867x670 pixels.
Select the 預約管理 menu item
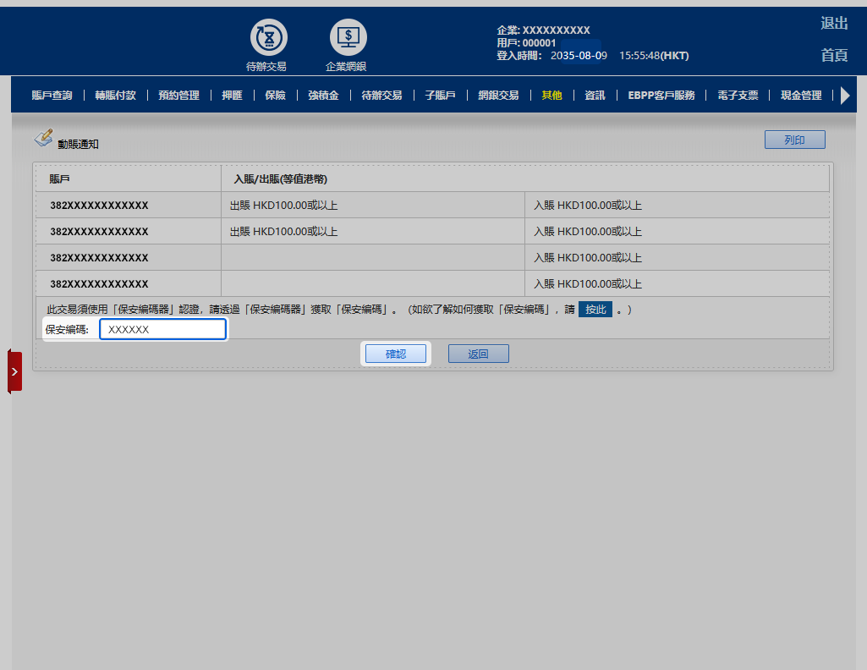point(178,96)
